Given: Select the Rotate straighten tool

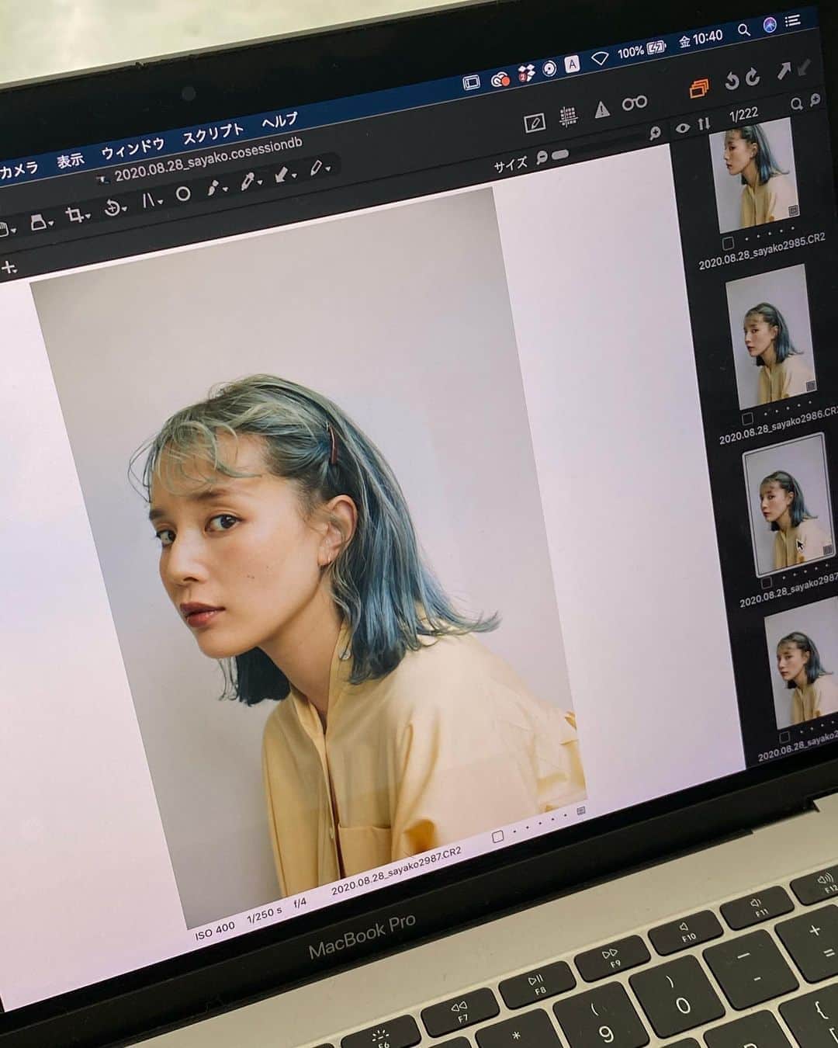Looking at the screenshot, I should pos(113,208).
